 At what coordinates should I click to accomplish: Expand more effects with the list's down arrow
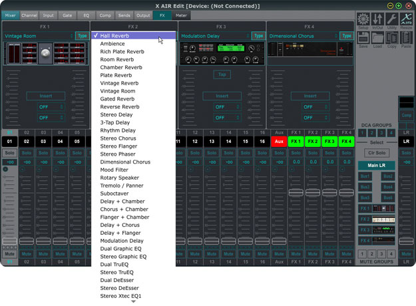click(x=133, y=302)
